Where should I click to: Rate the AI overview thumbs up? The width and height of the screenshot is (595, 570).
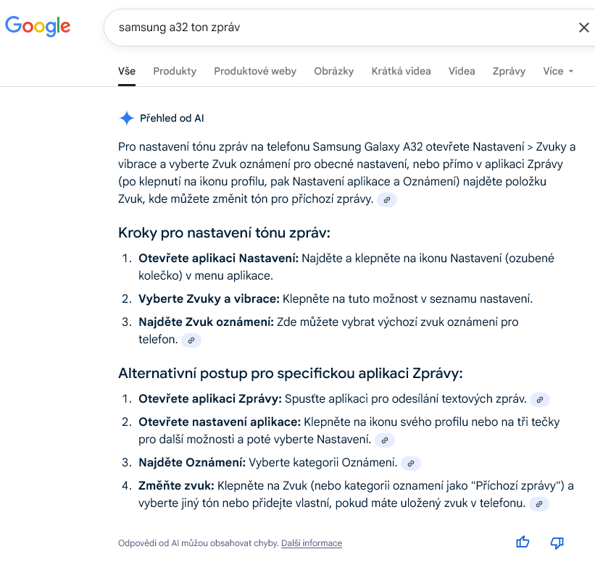point(523,542)
